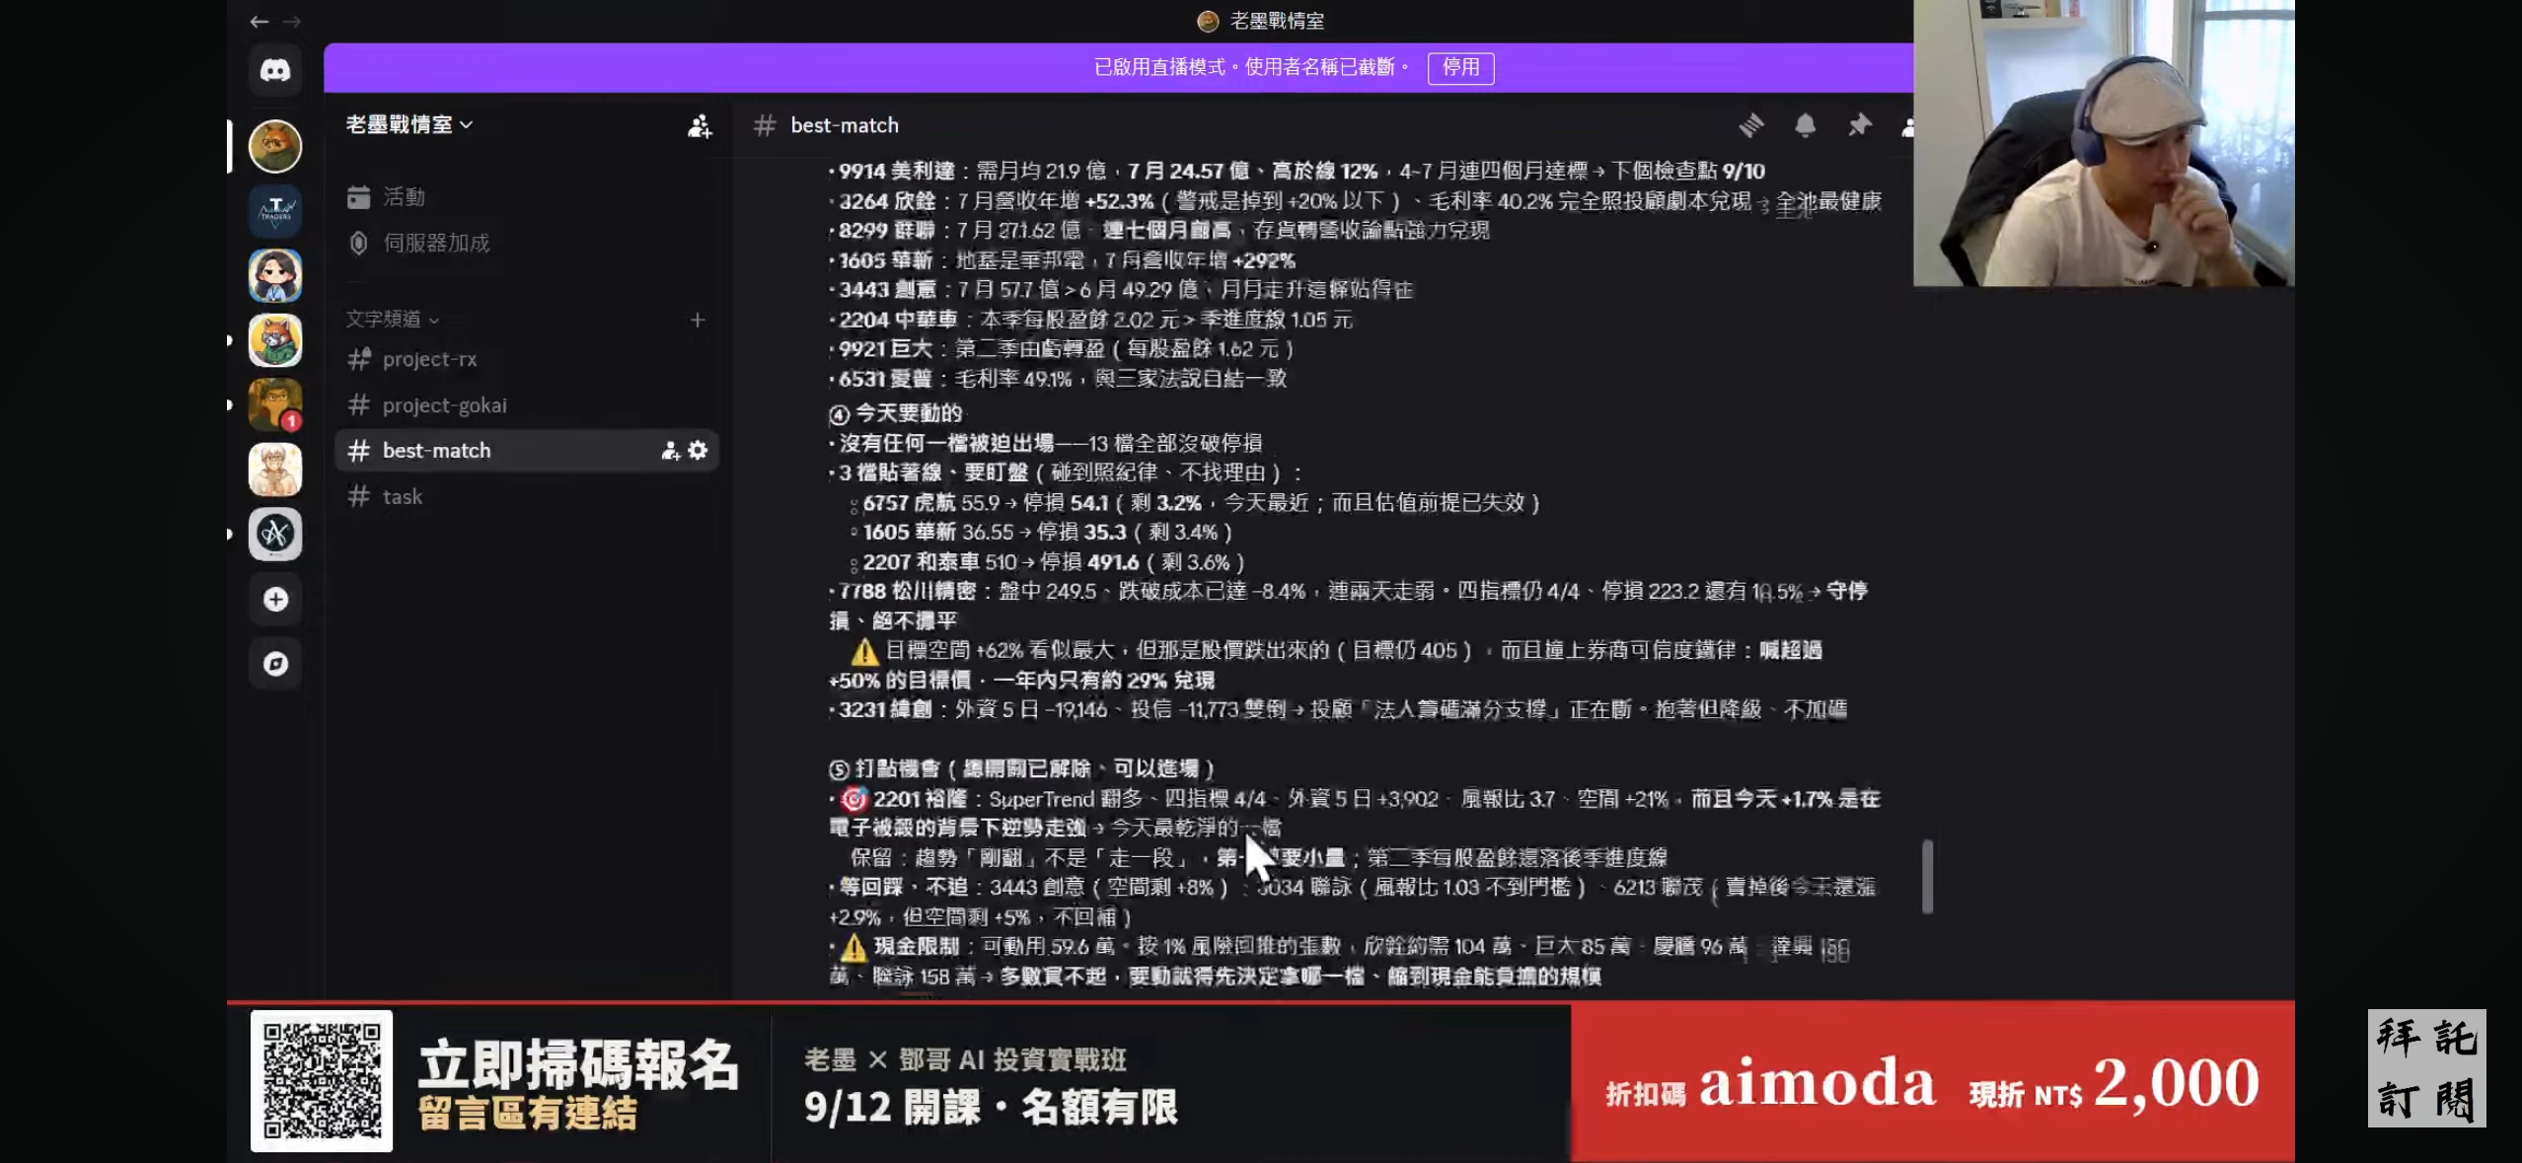Open the compass-logo server icon
The image size is (2522, 1163).
coord(275,534)
